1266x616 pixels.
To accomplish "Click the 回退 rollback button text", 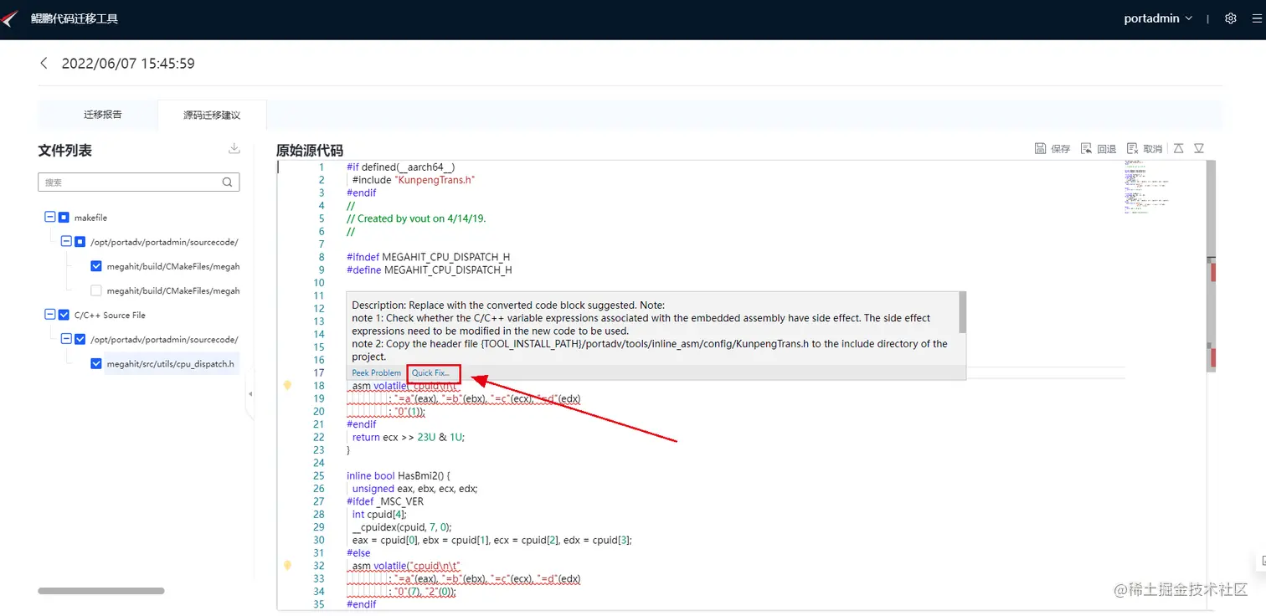I will [x=1107, y=149].
